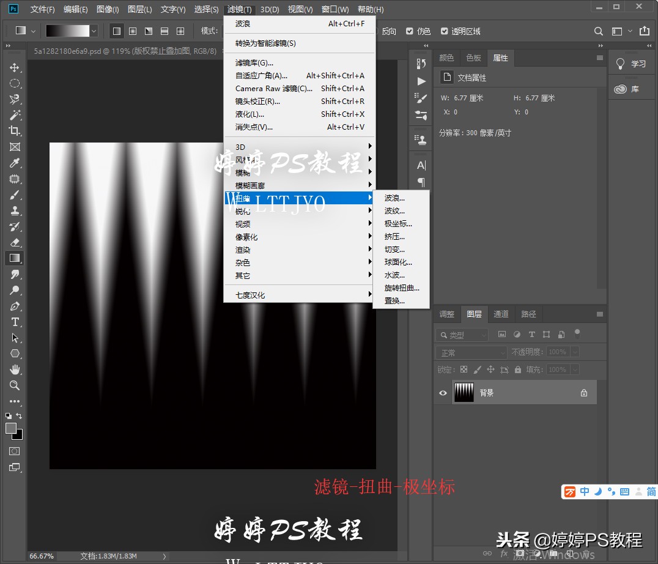Select the Zoom tool
Viewport: 658px width, 564px height.
pyautogui.click(x=15, y=385)
